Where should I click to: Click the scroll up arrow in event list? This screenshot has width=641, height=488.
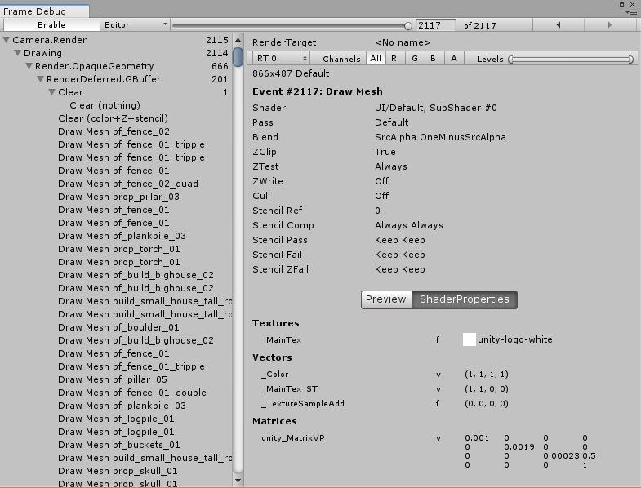[x=238, y=39]
